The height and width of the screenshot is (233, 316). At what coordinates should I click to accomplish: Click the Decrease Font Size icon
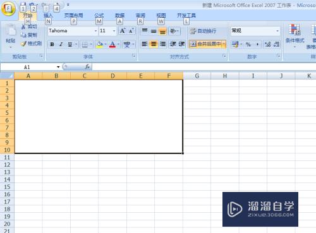tap(131, 31)
